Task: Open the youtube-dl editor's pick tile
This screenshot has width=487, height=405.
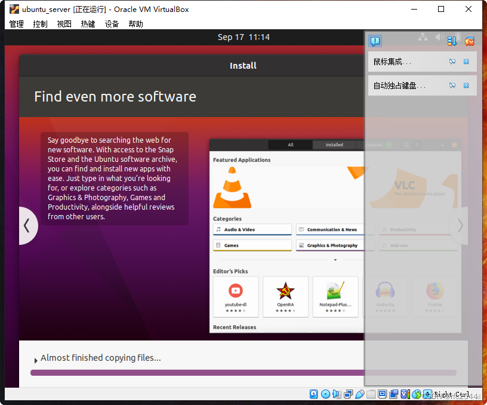Action: (236, 297)
